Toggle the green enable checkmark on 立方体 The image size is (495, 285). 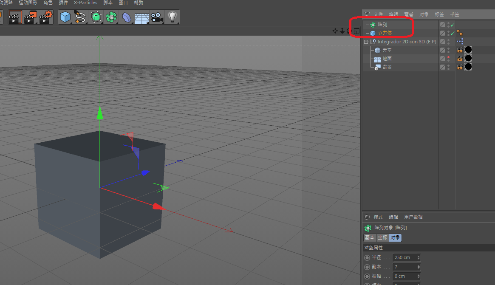453,33
